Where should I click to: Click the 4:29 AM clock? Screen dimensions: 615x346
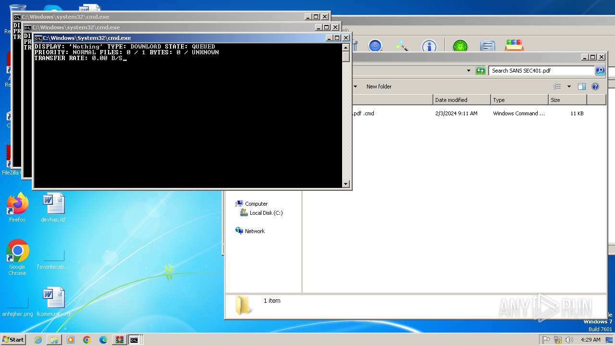pyautogui.click(x=590, y=340)
